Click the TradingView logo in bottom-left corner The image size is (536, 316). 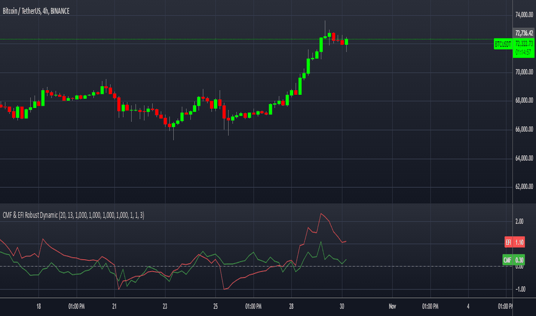[x=13, y=307]
